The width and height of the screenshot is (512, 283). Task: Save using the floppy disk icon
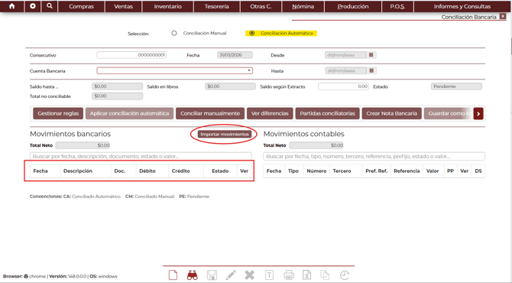pos(212,275)
